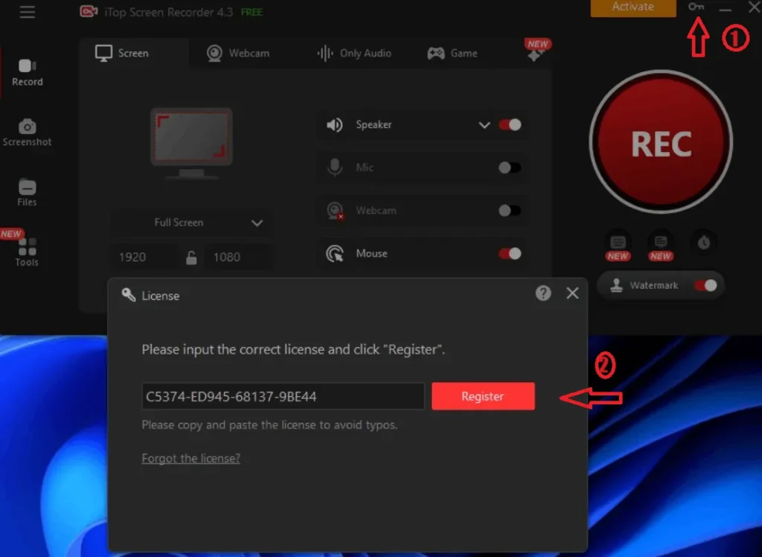The height and width of the screenshot is (557, 762).
Task: Click the webcam icon in the Webcam row
Action: pyautogui.click(x=335, y=211)
